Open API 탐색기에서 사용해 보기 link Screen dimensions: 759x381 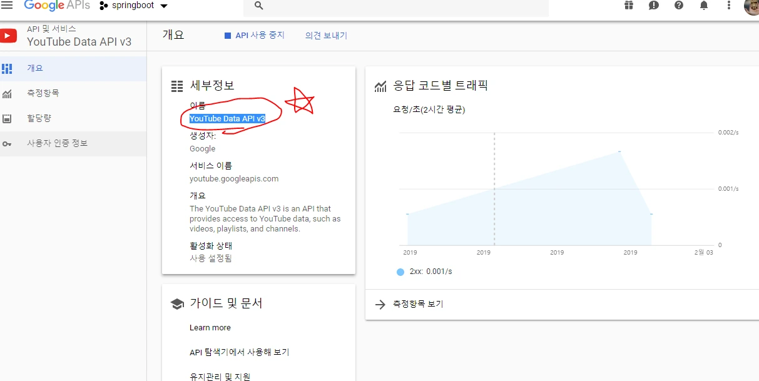click(x=240, y=352)
